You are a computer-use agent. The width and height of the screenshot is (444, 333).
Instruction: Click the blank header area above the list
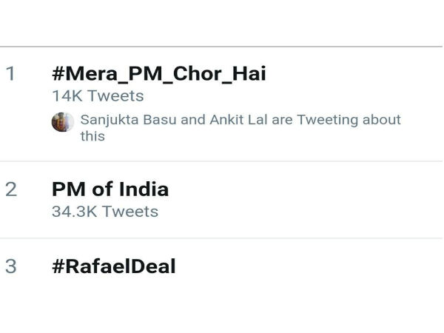pos(222,22)
